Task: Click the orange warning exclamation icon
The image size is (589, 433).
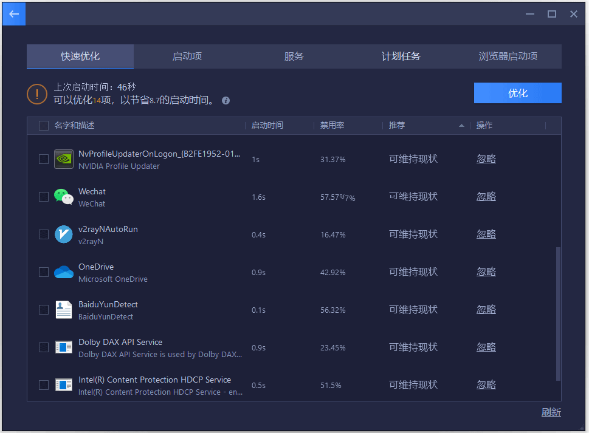Action: coord(37,94)
